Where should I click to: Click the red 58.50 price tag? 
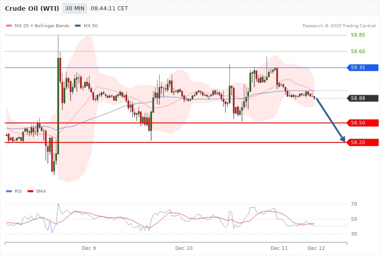click(363, 123)
